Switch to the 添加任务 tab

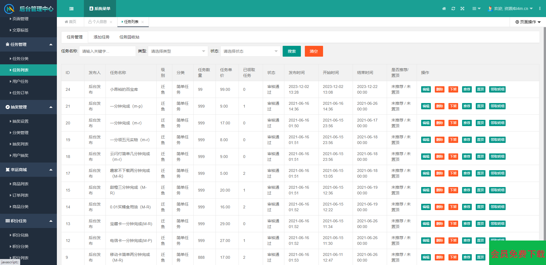[x=102, y=37]
